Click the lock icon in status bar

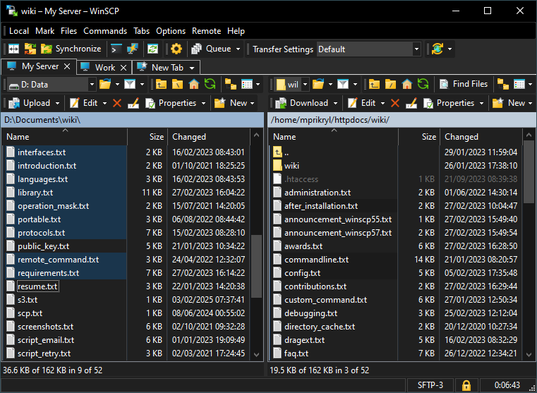pyautogui.click(x=466, y=385)
